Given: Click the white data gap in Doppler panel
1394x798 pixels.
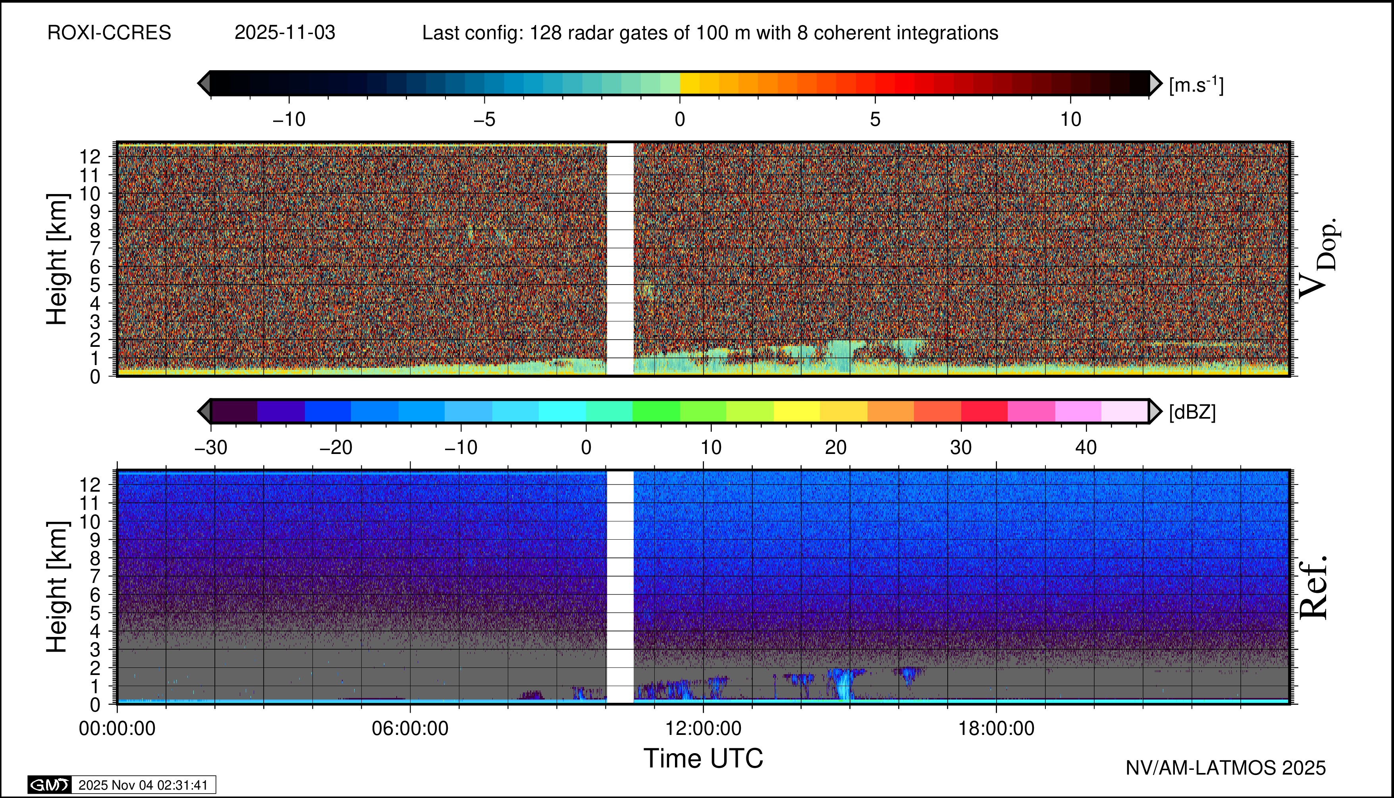Looking at the screenshot, I should tap(620, 258).
